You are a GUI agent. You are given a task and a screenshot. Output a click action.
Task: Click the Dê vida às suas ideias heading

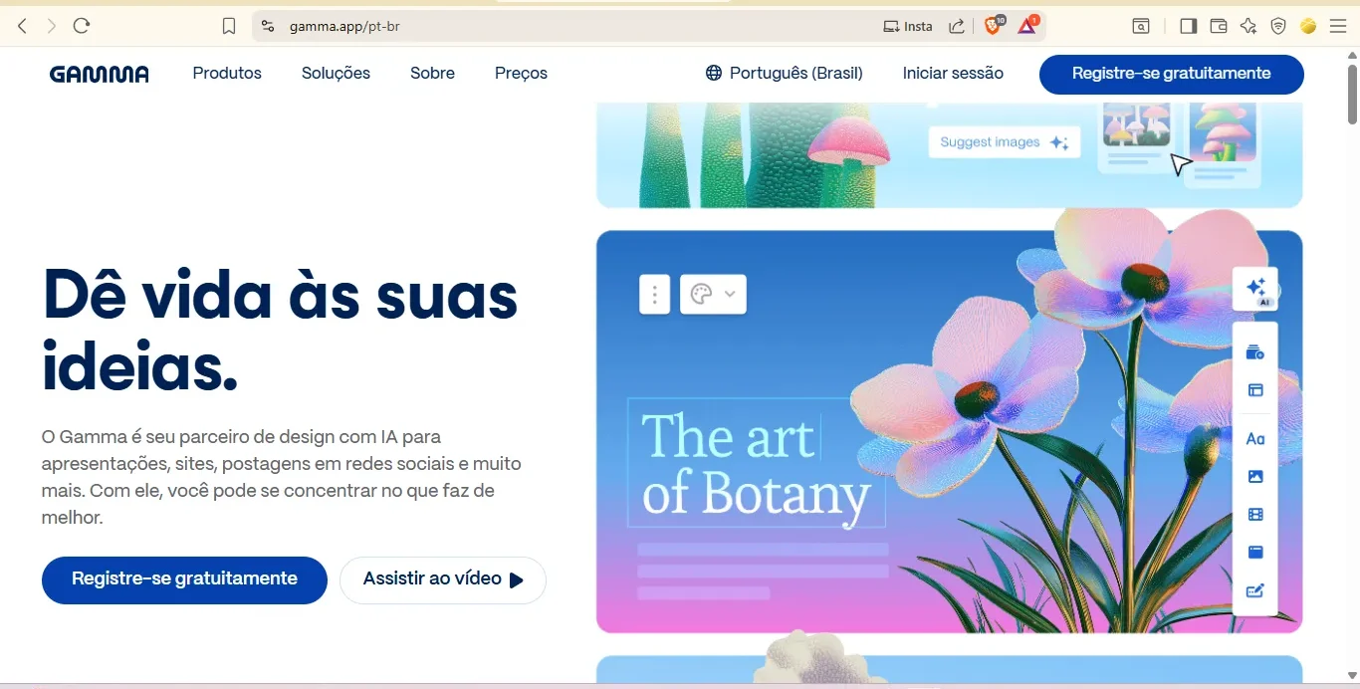[280, 332]
